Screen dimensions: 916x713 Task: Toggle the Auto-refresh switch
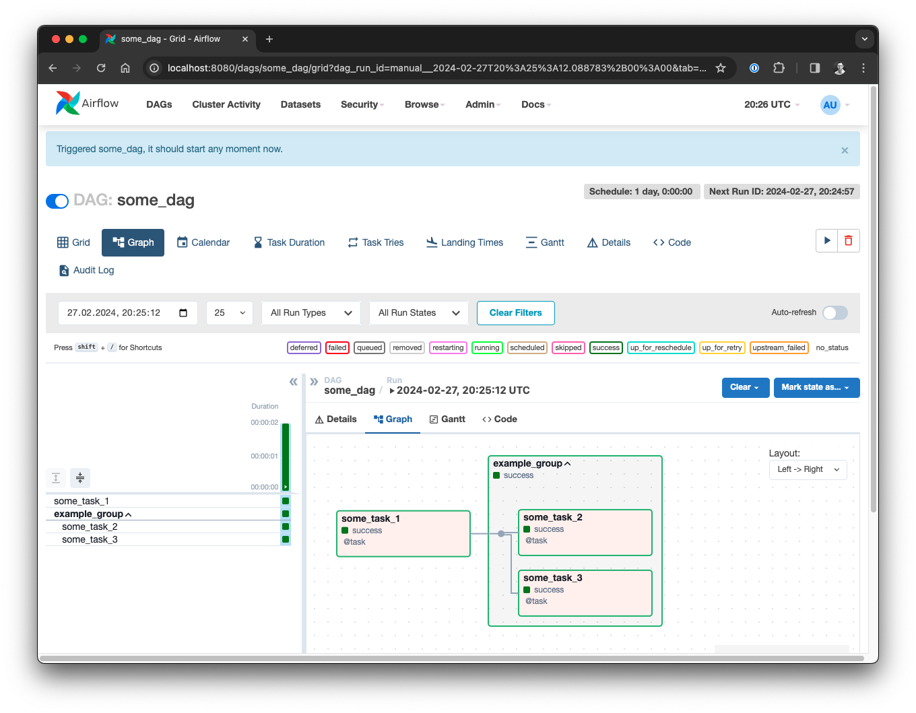pyautogui.click(x=835, y=312)
